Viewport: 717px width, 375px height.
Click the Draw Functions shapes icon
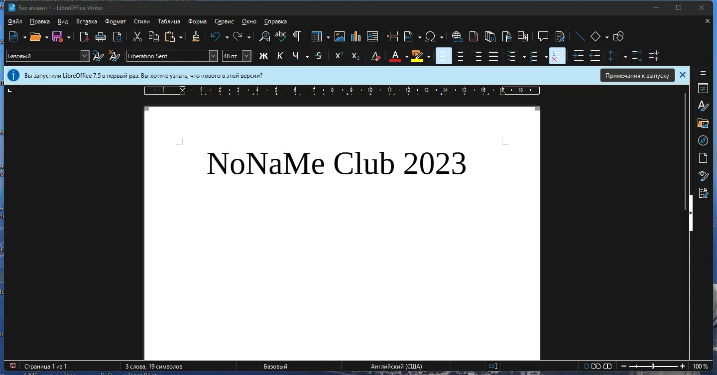pos(618,36)
